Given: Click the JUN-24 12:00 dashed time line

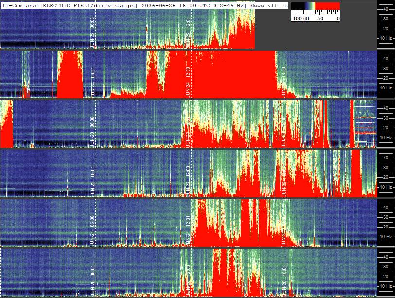Looking at the screenshot, I should click(x=191, y=74).
